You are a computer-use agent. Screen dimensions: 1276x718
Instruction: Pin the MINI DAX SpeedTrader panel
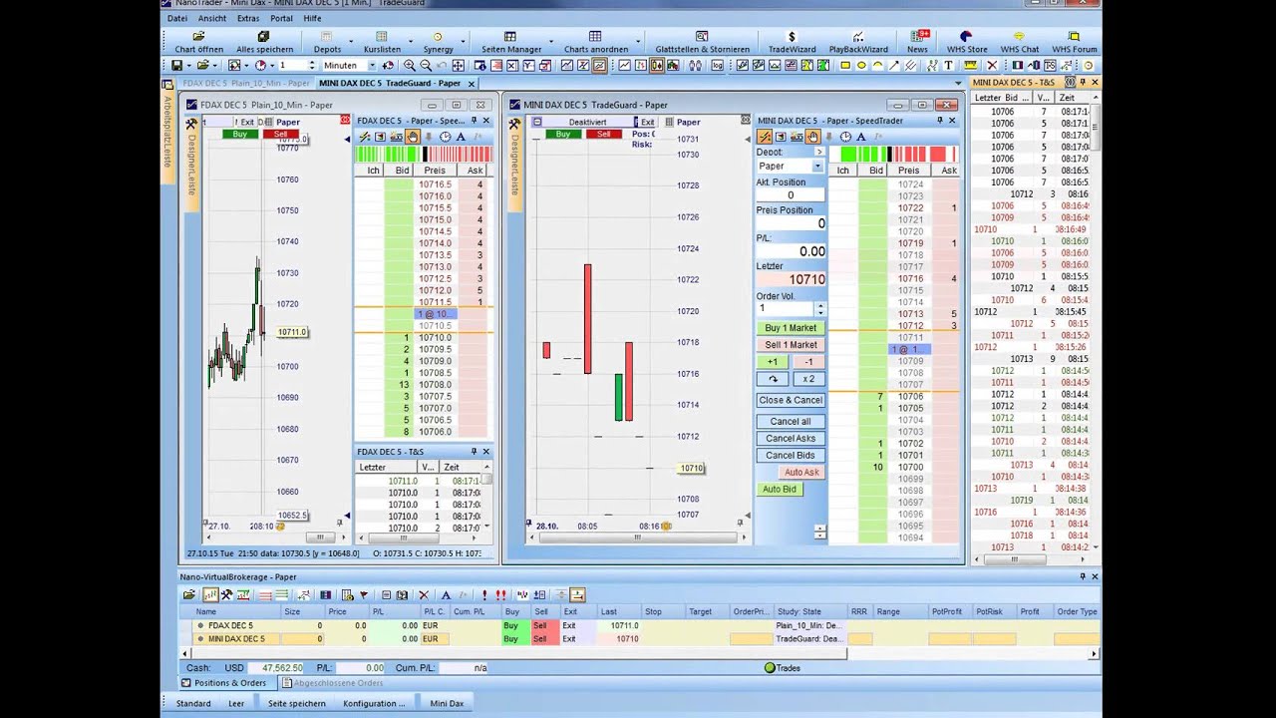click(939, 121)
